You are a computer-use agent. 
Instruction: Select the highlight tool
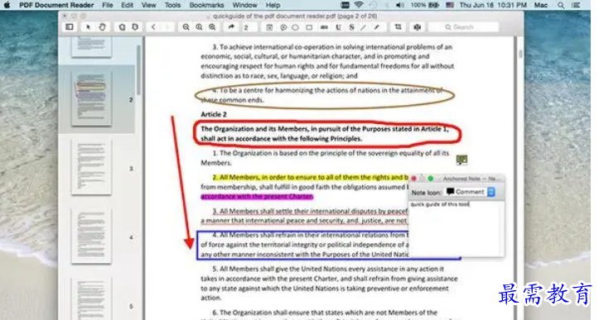(324, 27)
